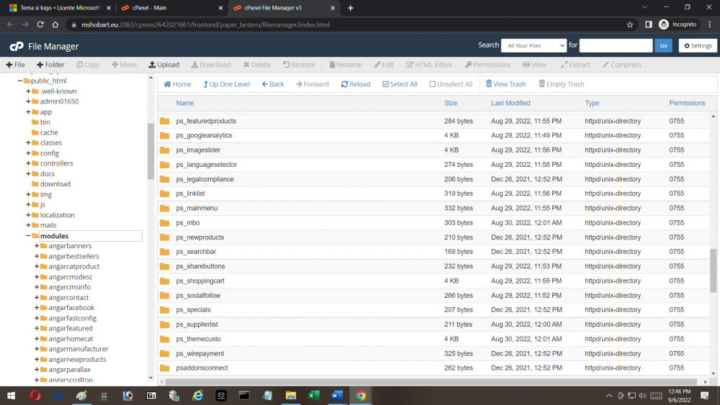Viewport: 720px width, 405px height.
Task: Sort by Last Modified column header
Action: coord(510,103)
